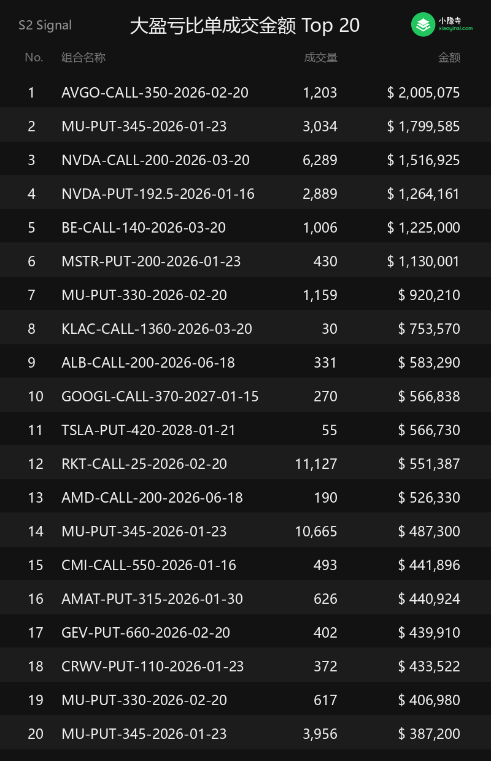Open the GOOGL-CALL-370-2027-01-15 row
Image resolution: width=491 pixels, height=761 pixels.
pyautogui.click(x=160, y=396)
